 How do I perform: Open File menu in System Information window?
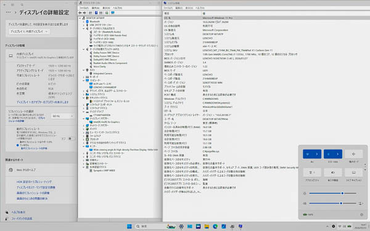168,8
